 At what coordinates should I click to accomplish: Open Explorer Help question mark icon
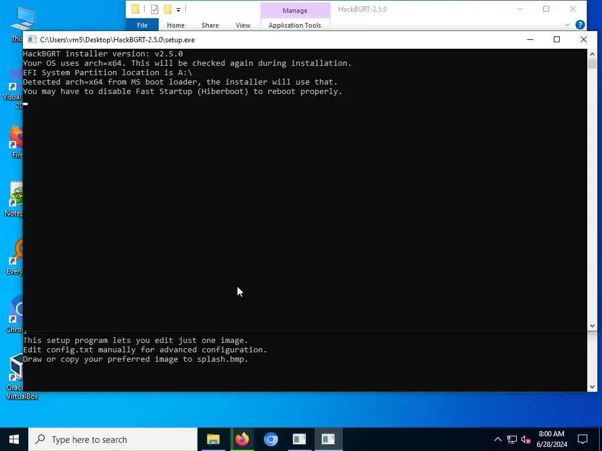[580, 25]
